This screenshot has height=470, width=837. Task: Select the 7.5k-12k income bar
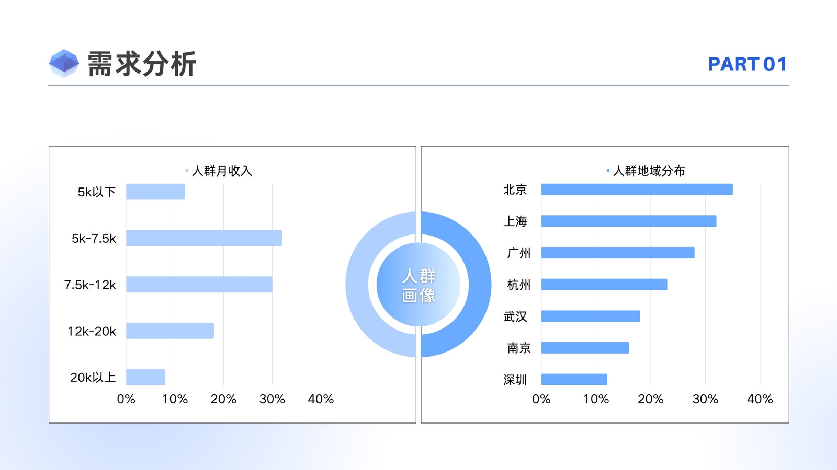(x=199, y=285)
